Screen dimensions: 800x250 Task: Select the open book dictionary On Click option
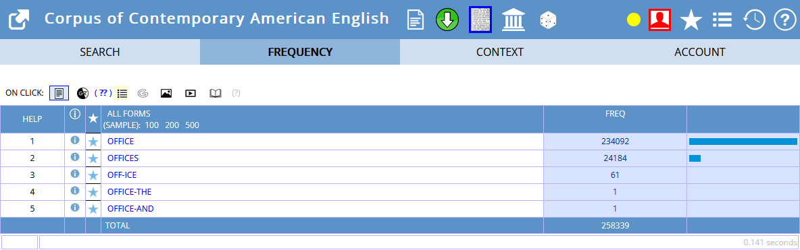(216, 93)
